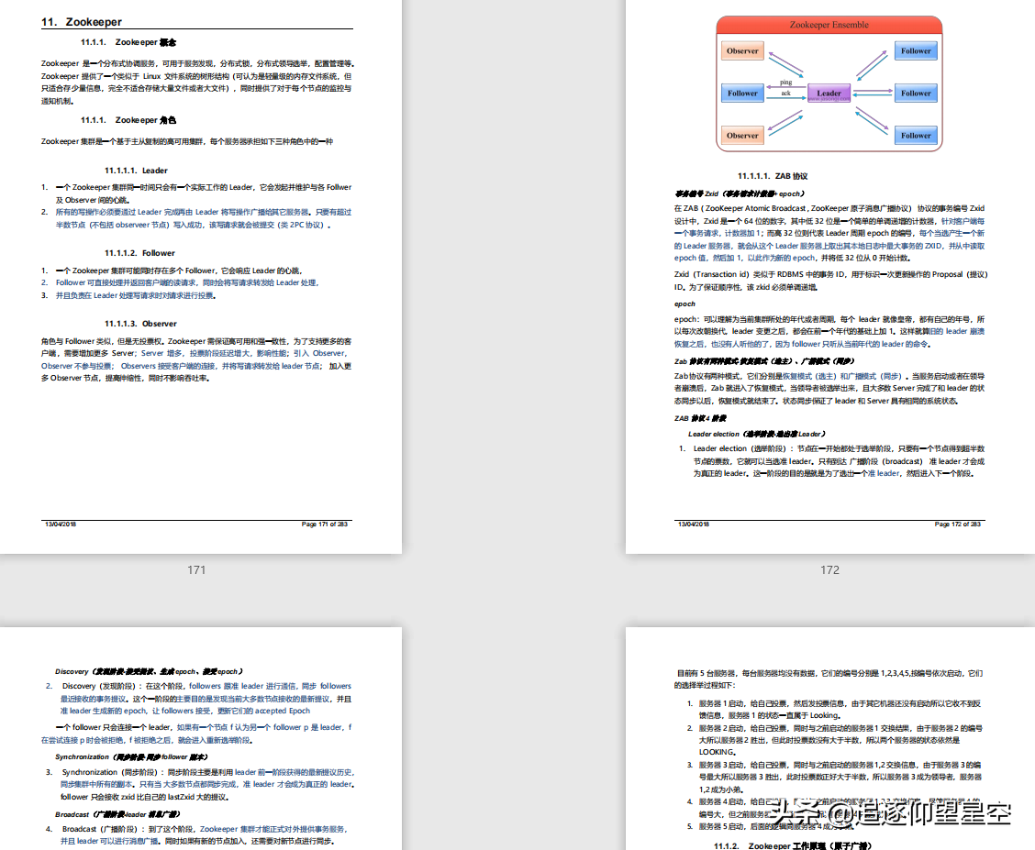Click the 'ZAB 协议 4 阶段' heading
The height and width of the screenshot is (850, 1035).
[x=700, y=418]
